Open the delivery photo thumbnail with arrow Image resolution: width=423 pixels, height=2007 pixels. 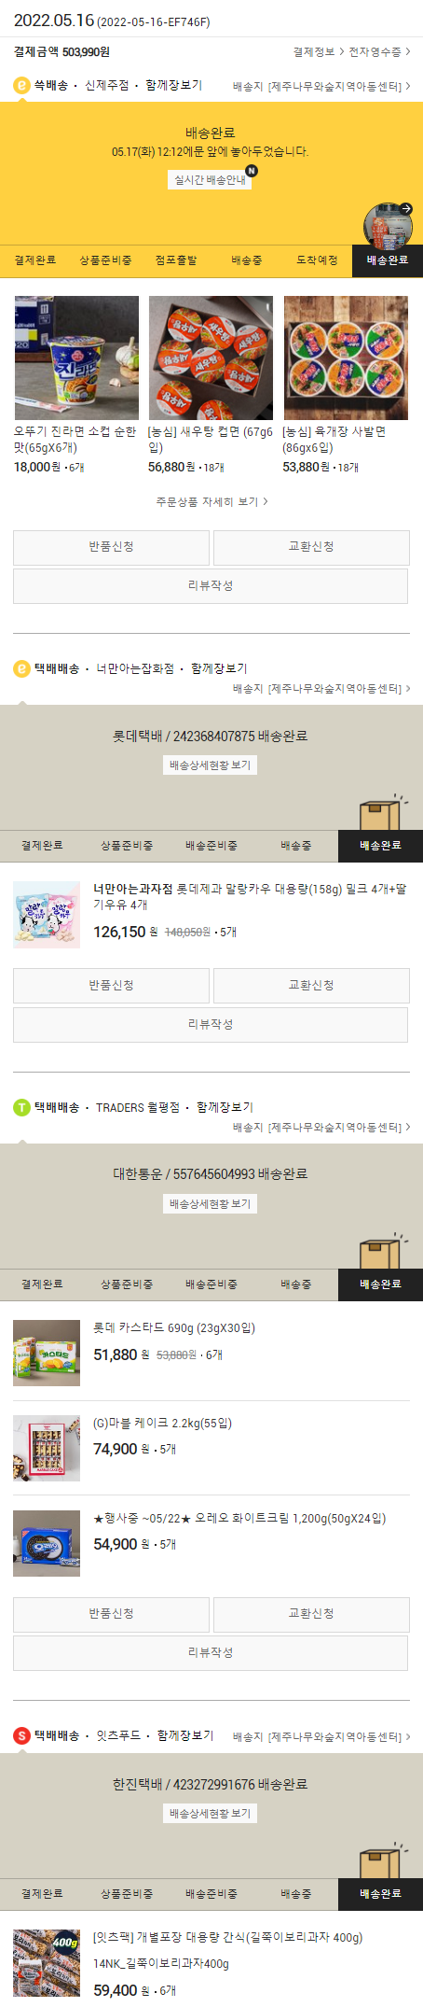(388, 225)
